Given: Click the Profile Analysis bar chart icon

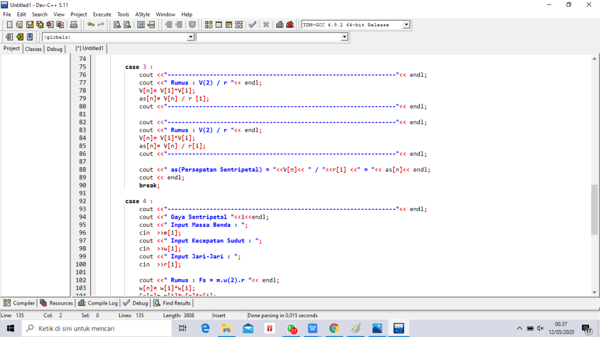Looking at the screenshot, I should coord(280,25).
